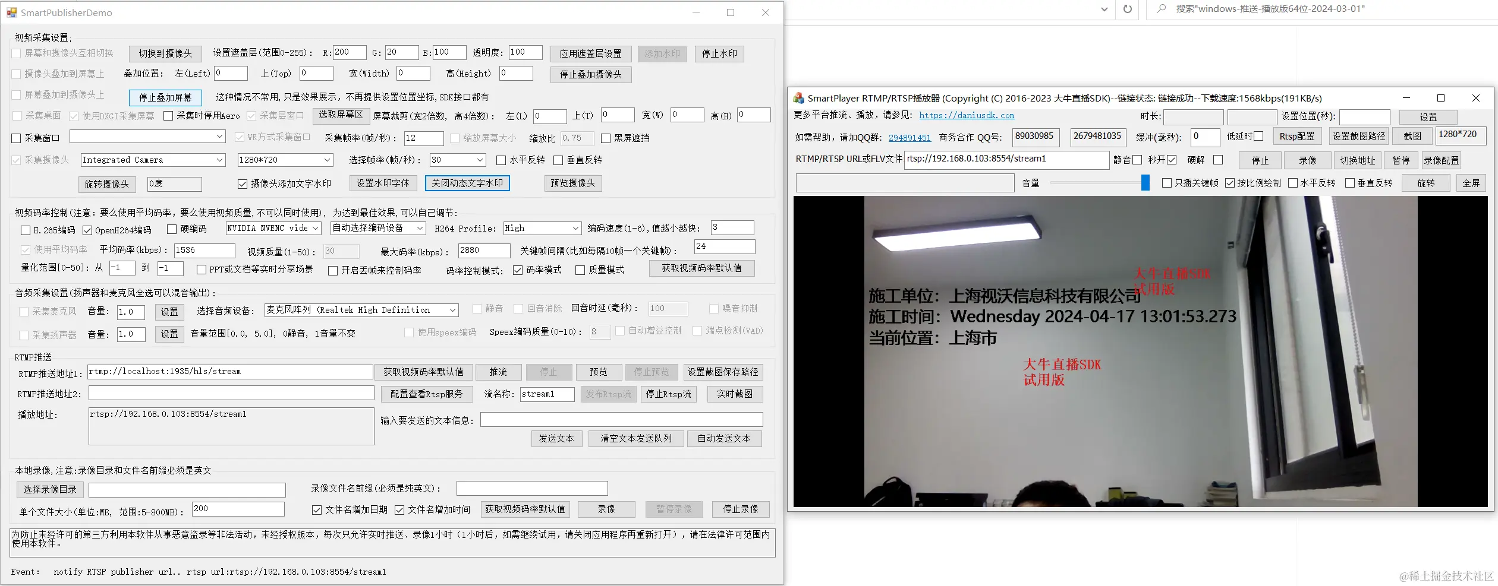This screenshot has width=1498, height=586.
Task: Toggle 摄像头添加文字水印 checkbox
Action: pos(243,184)
